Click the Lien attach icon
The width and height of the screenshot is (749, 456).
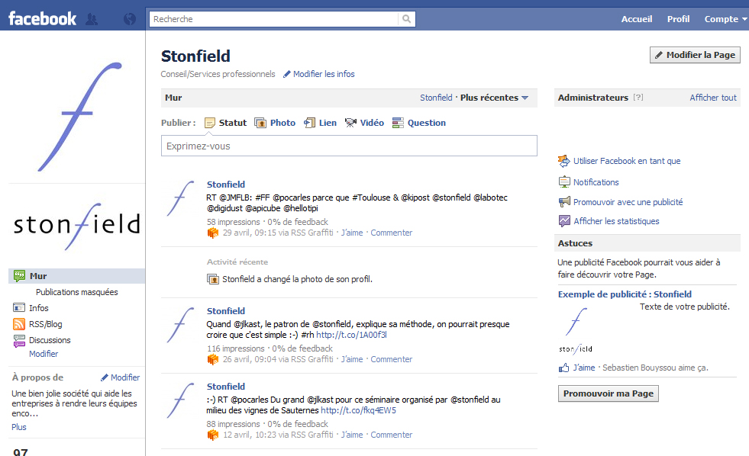[309, 123]
